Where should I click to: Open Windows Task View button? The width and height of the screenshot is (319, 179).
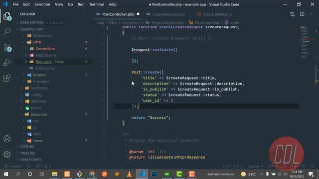tap(42, 174)
